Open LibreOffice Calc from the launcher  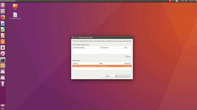pos(3,30)
